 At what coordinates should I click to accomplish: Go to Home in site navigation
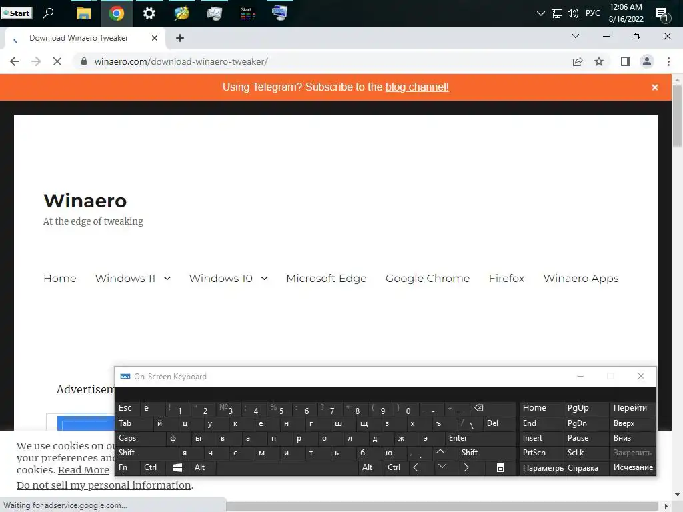point(60,278)
